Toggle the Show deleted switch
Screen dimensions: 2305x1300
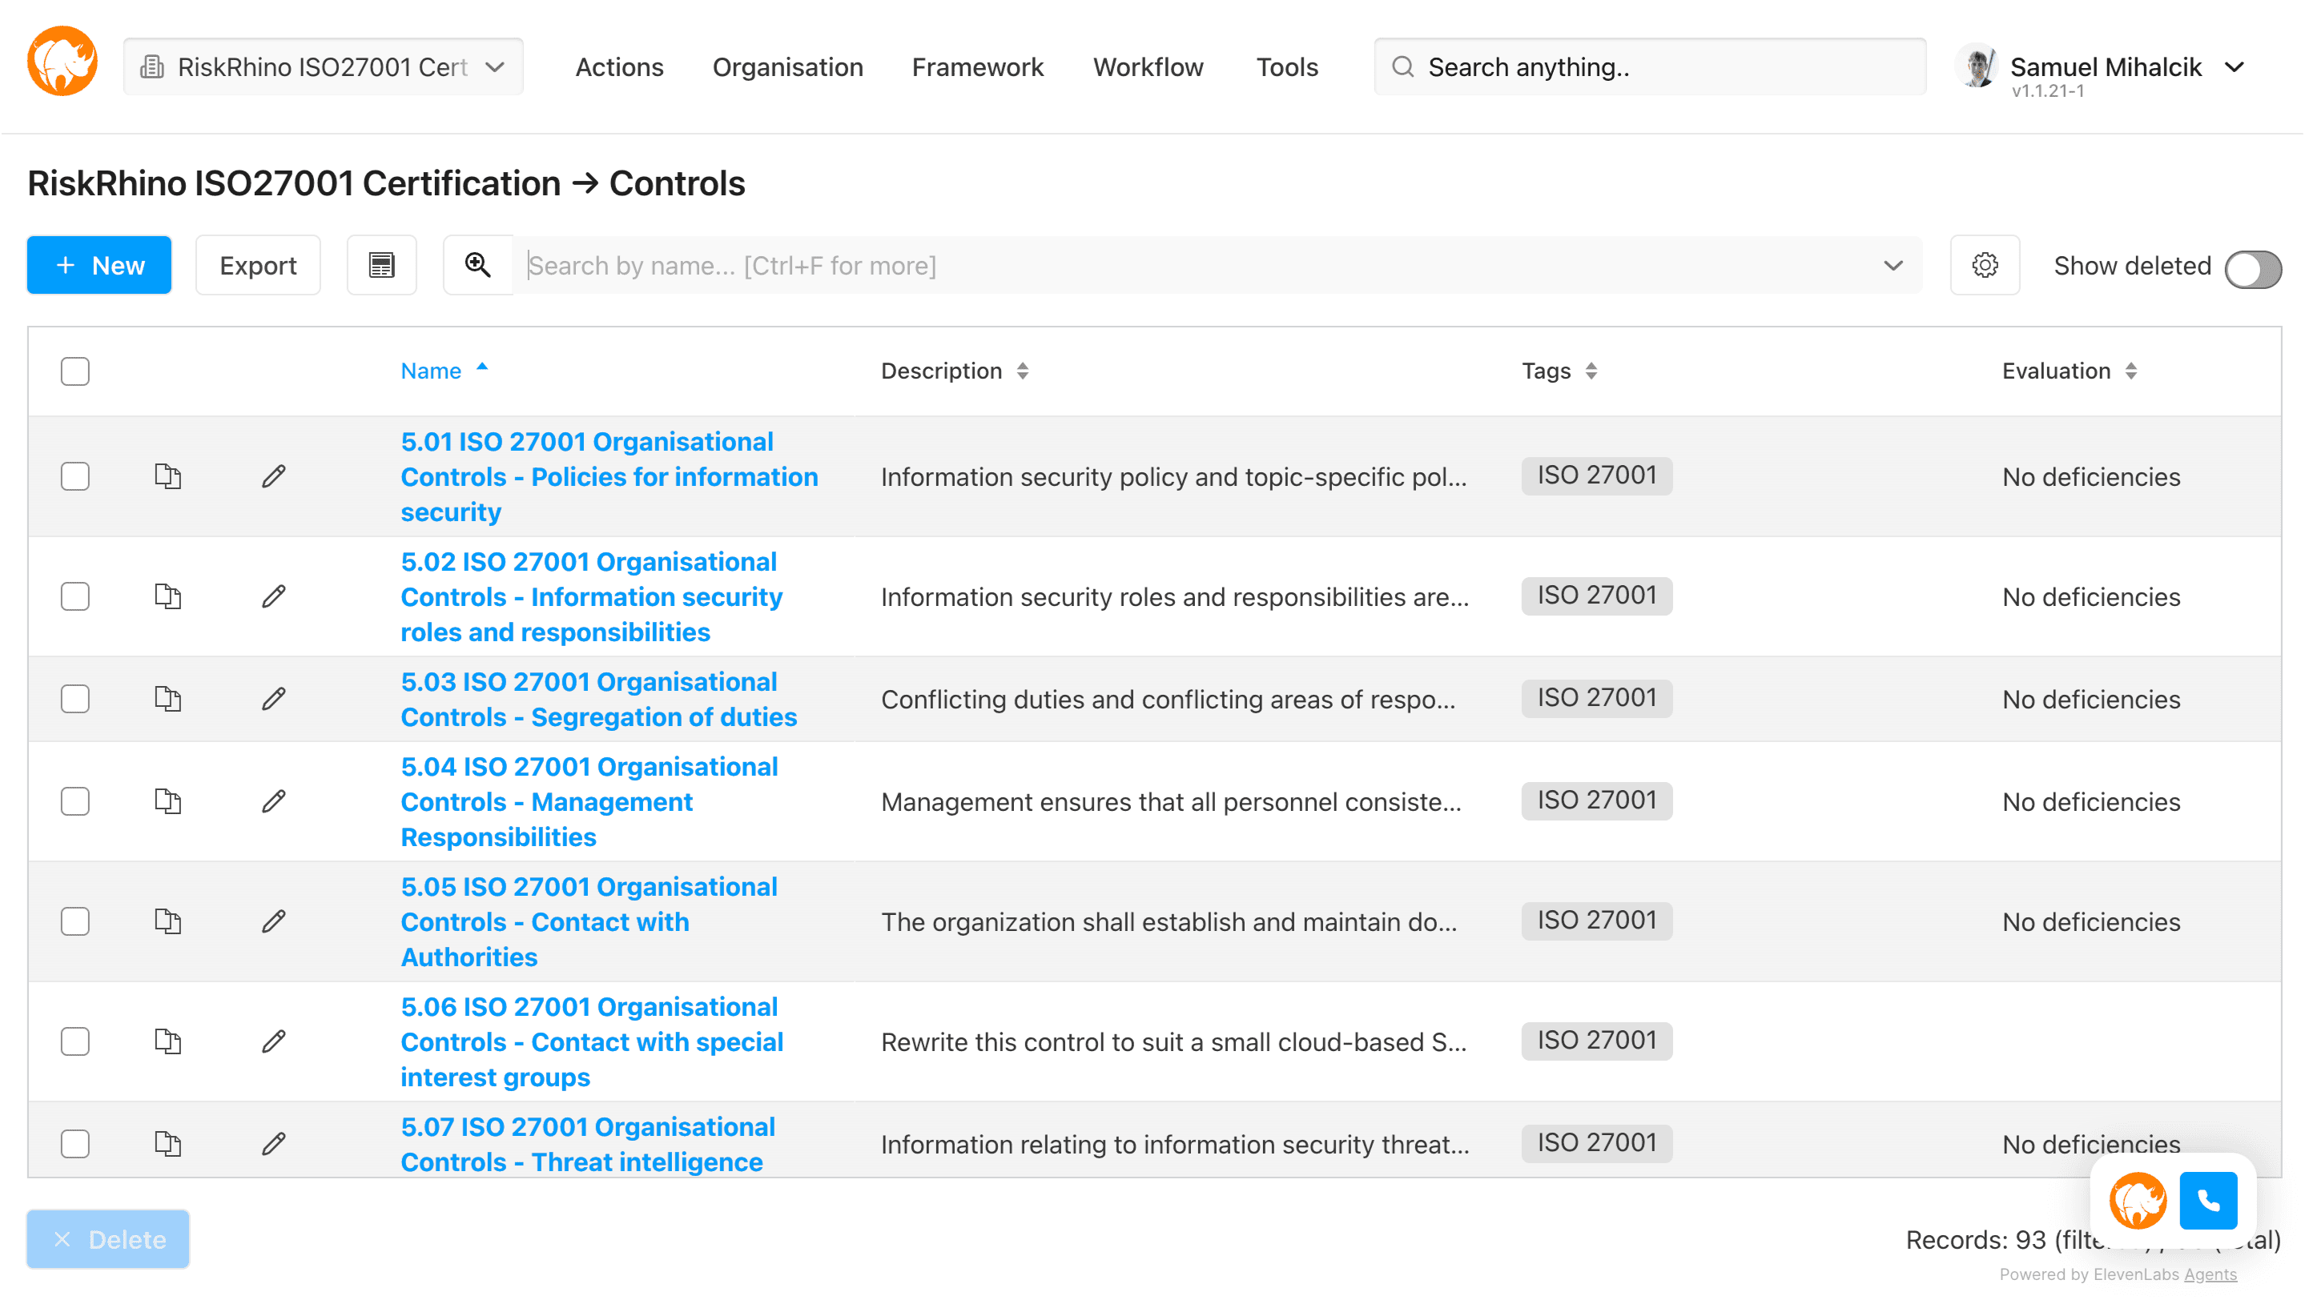(x=2252, y=268)
